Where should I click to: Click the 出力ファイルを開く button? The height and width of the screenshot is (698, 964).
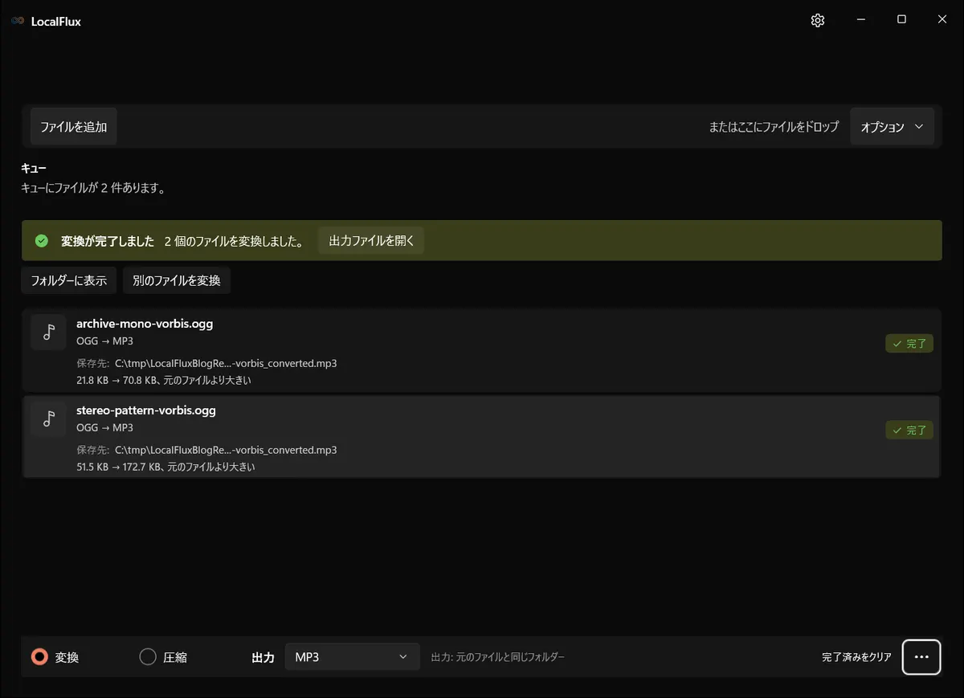click(372, 240)
